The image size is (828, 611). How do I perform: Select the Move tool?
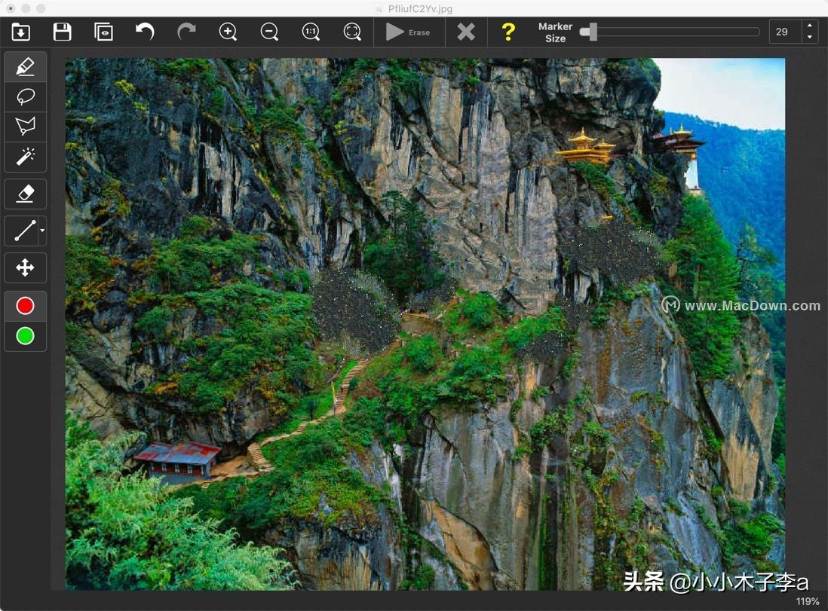pos(25,267)
